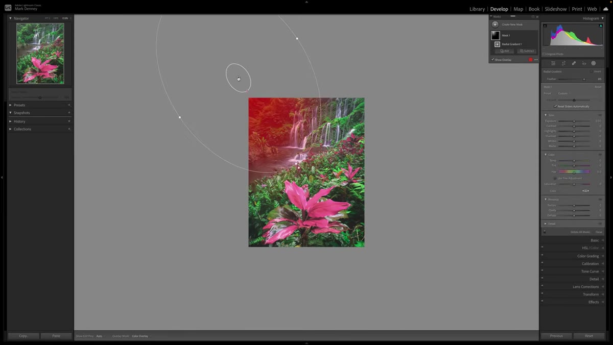This screenshot has width=613, height=345.
Task: Click the Reset button at bottom right
Action: click(589, 336)
